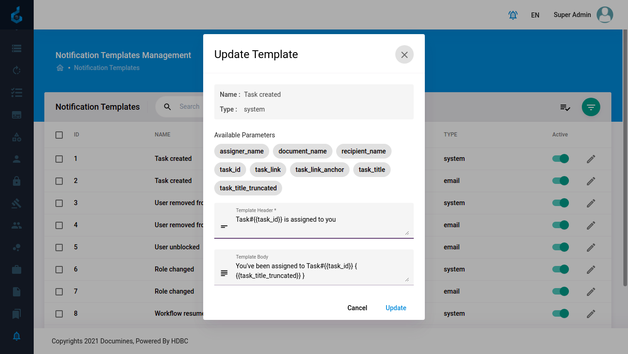Disable the Active switch for row 6
The image size is (628, 354).
560,270
